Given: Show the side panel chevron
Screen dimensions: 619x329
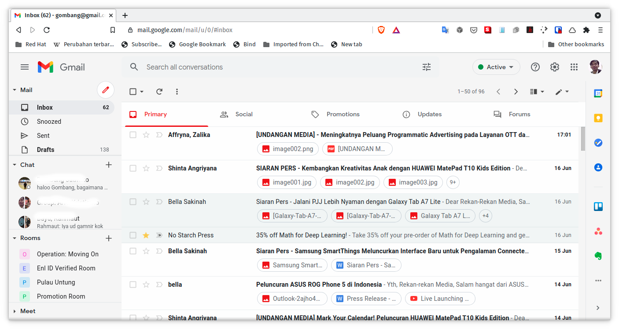Looking at the screenshot, I should pyautogui.click(x=598, y=307).
